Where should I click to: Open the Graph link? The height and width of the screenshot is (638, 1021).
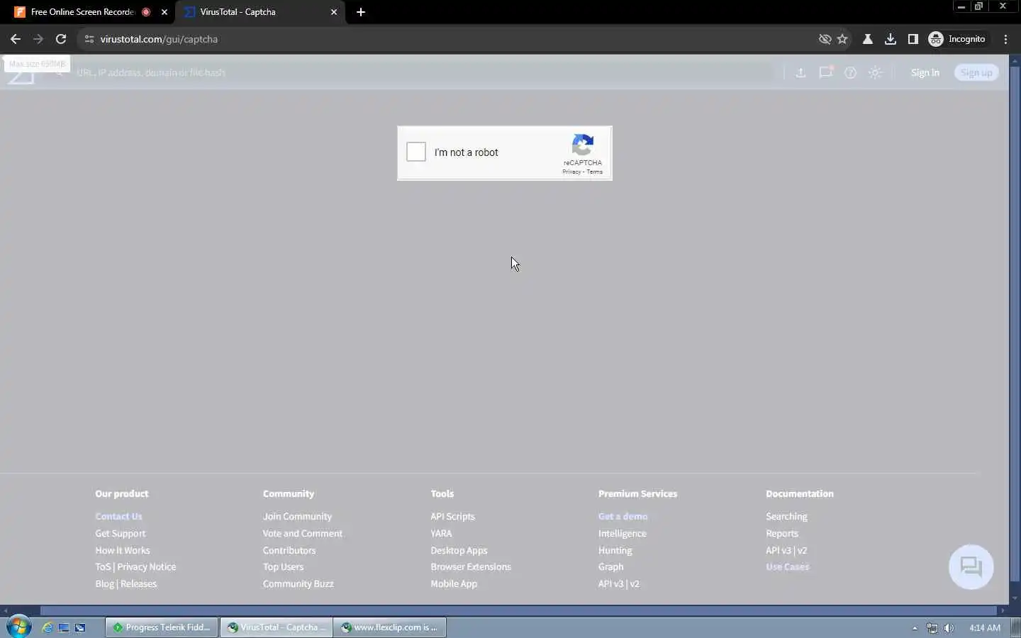coord(610,567)
